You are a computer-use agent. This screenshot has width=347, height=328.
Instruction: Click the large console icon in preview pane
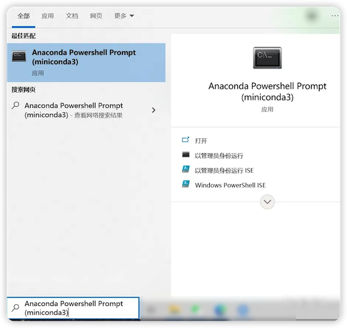click(x=267, y=58)
